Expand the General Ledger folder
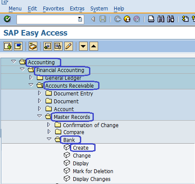195x184 pixels. (x=31, y=78)
